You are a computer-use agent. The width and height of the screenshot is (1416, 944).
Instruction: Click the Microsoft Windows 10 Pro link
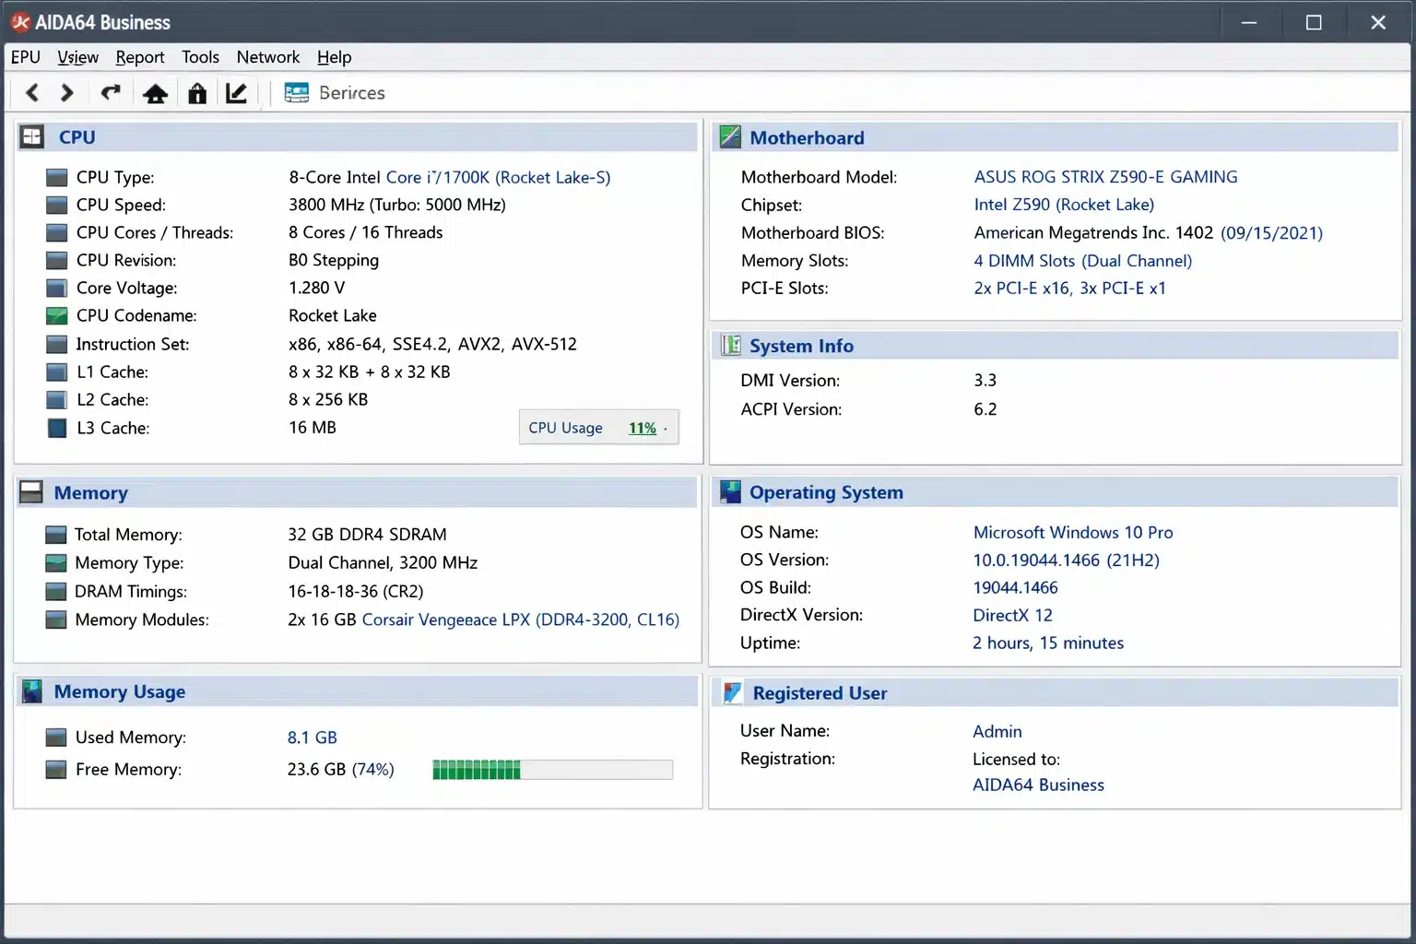[x=1073, y=532]
